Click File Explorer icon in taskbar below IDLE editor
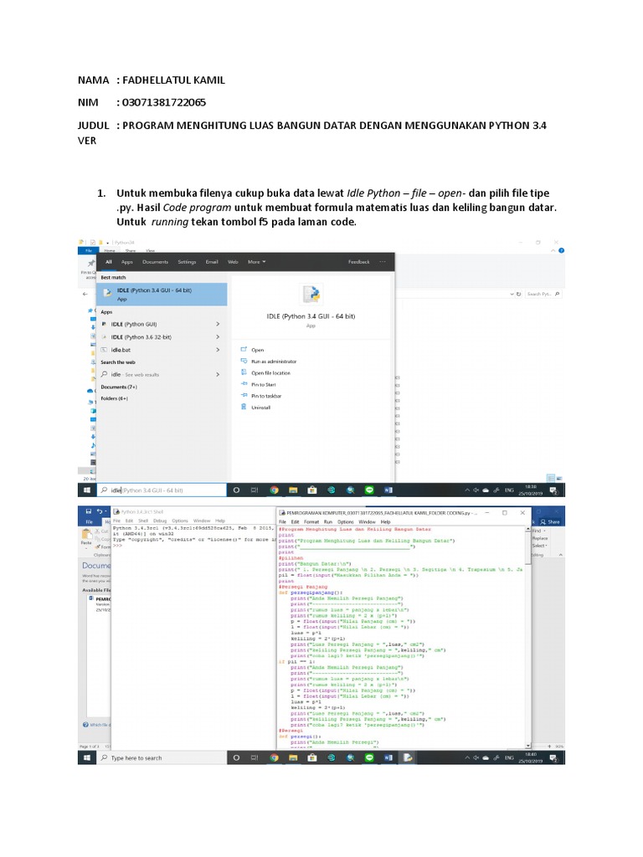 [x=293, y=757]
